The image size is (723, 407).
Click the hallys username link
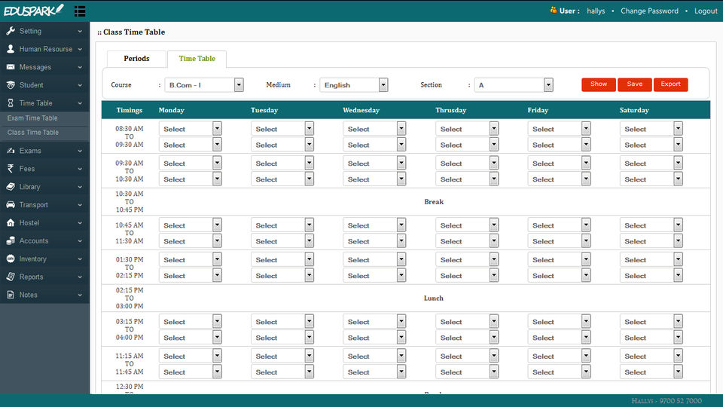coord(596,11)
